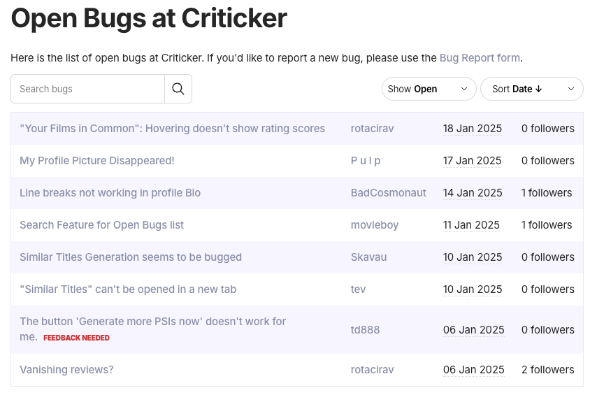The height and width of the screenshot is (402, 590).
Task: Open "Your Films in Common" hovering bug
Action: tap(173, 129)
